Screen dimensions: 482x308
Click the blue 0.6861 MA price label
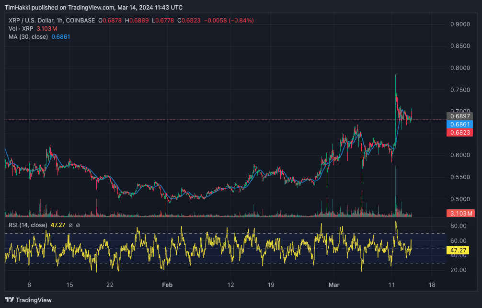click(x=459, y=125)
